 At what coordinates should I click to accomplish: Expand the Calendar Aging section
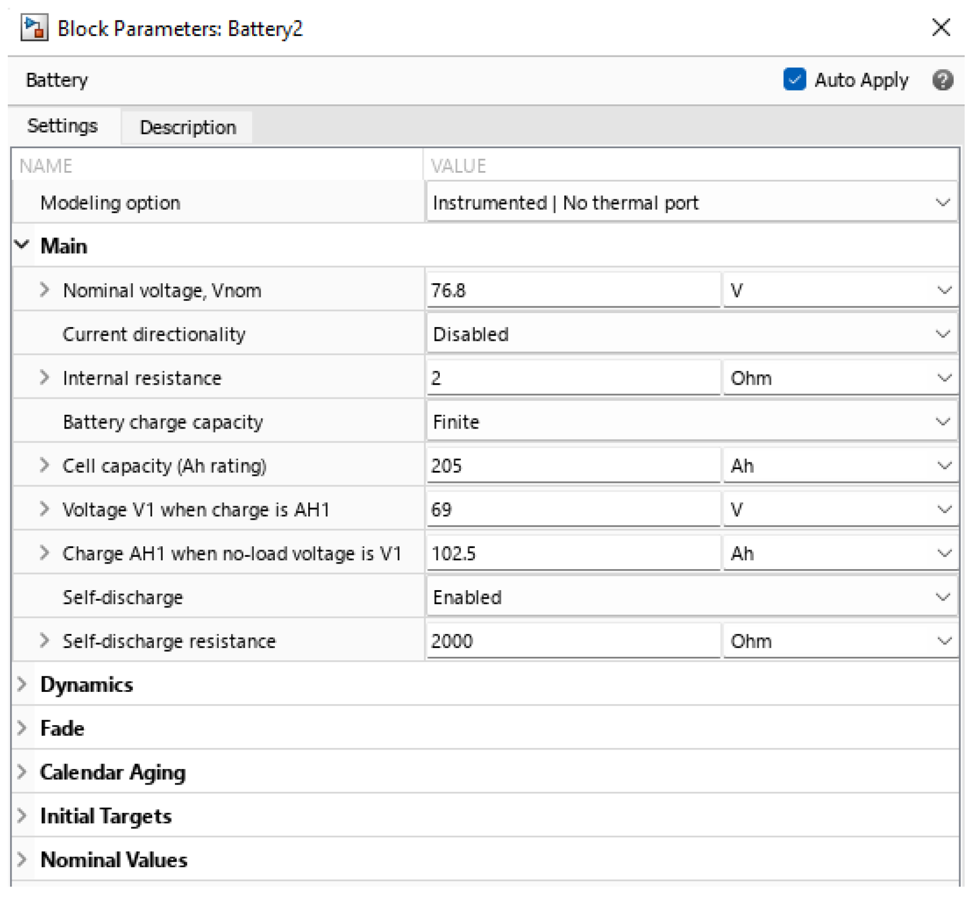[22, 772]
